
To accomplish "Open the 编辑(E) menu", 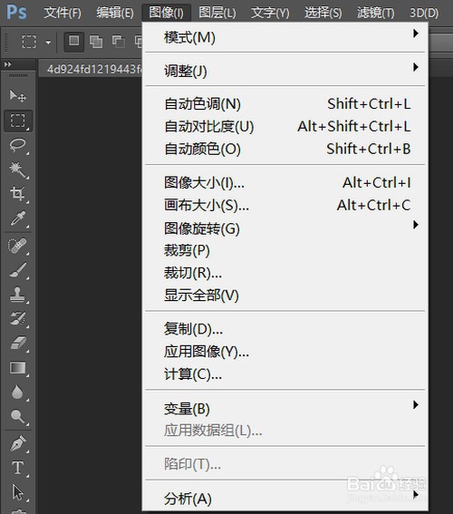I will coord(115,13).
